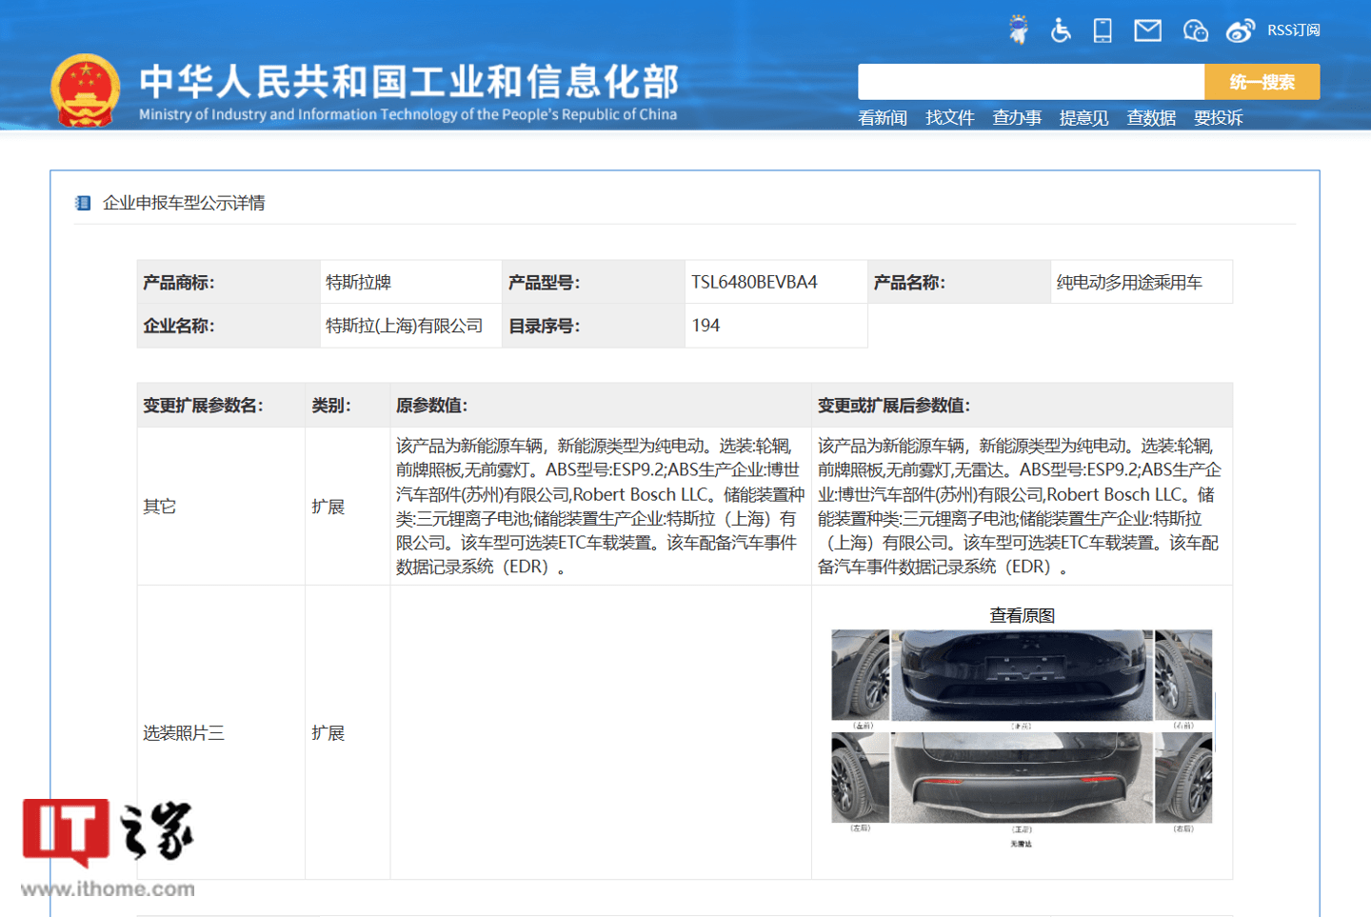Open the 要投诉 menu item

tap(1219, 118)
